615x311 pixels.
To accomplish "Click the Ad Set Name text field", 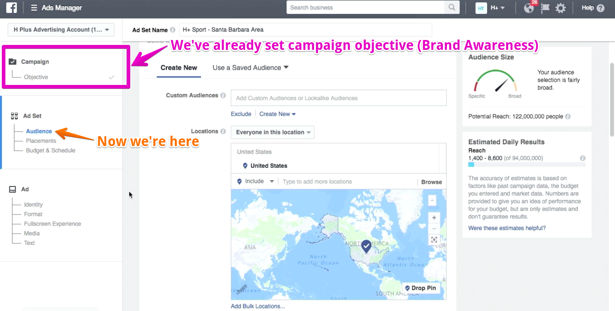I will [x=305, y=30].
